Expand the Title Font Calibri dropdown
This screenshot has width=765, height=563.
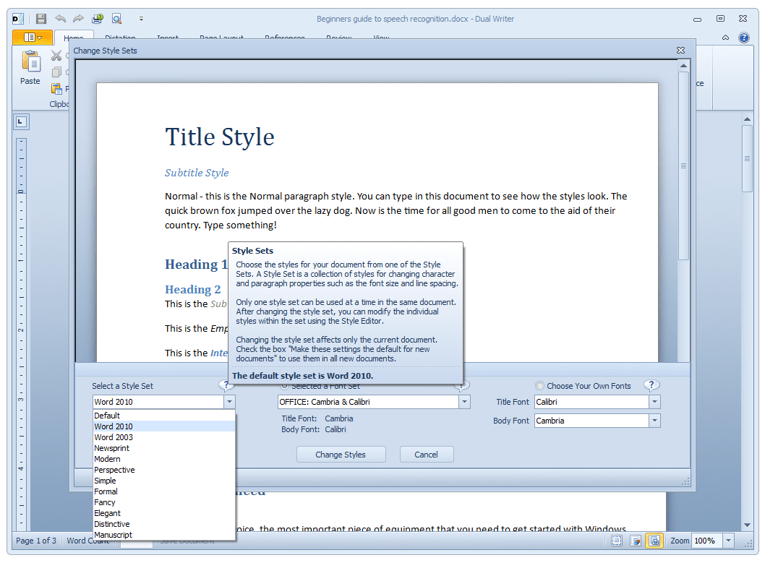pyautogui.click(x=654, y=402)
